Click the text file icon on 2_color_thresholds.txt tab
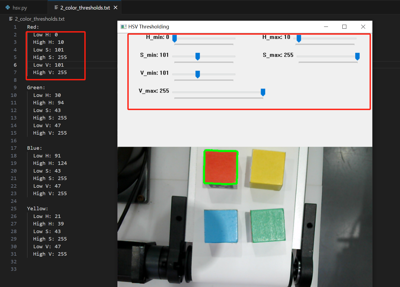This screenshot has height=287, width=400. [56, 8]
